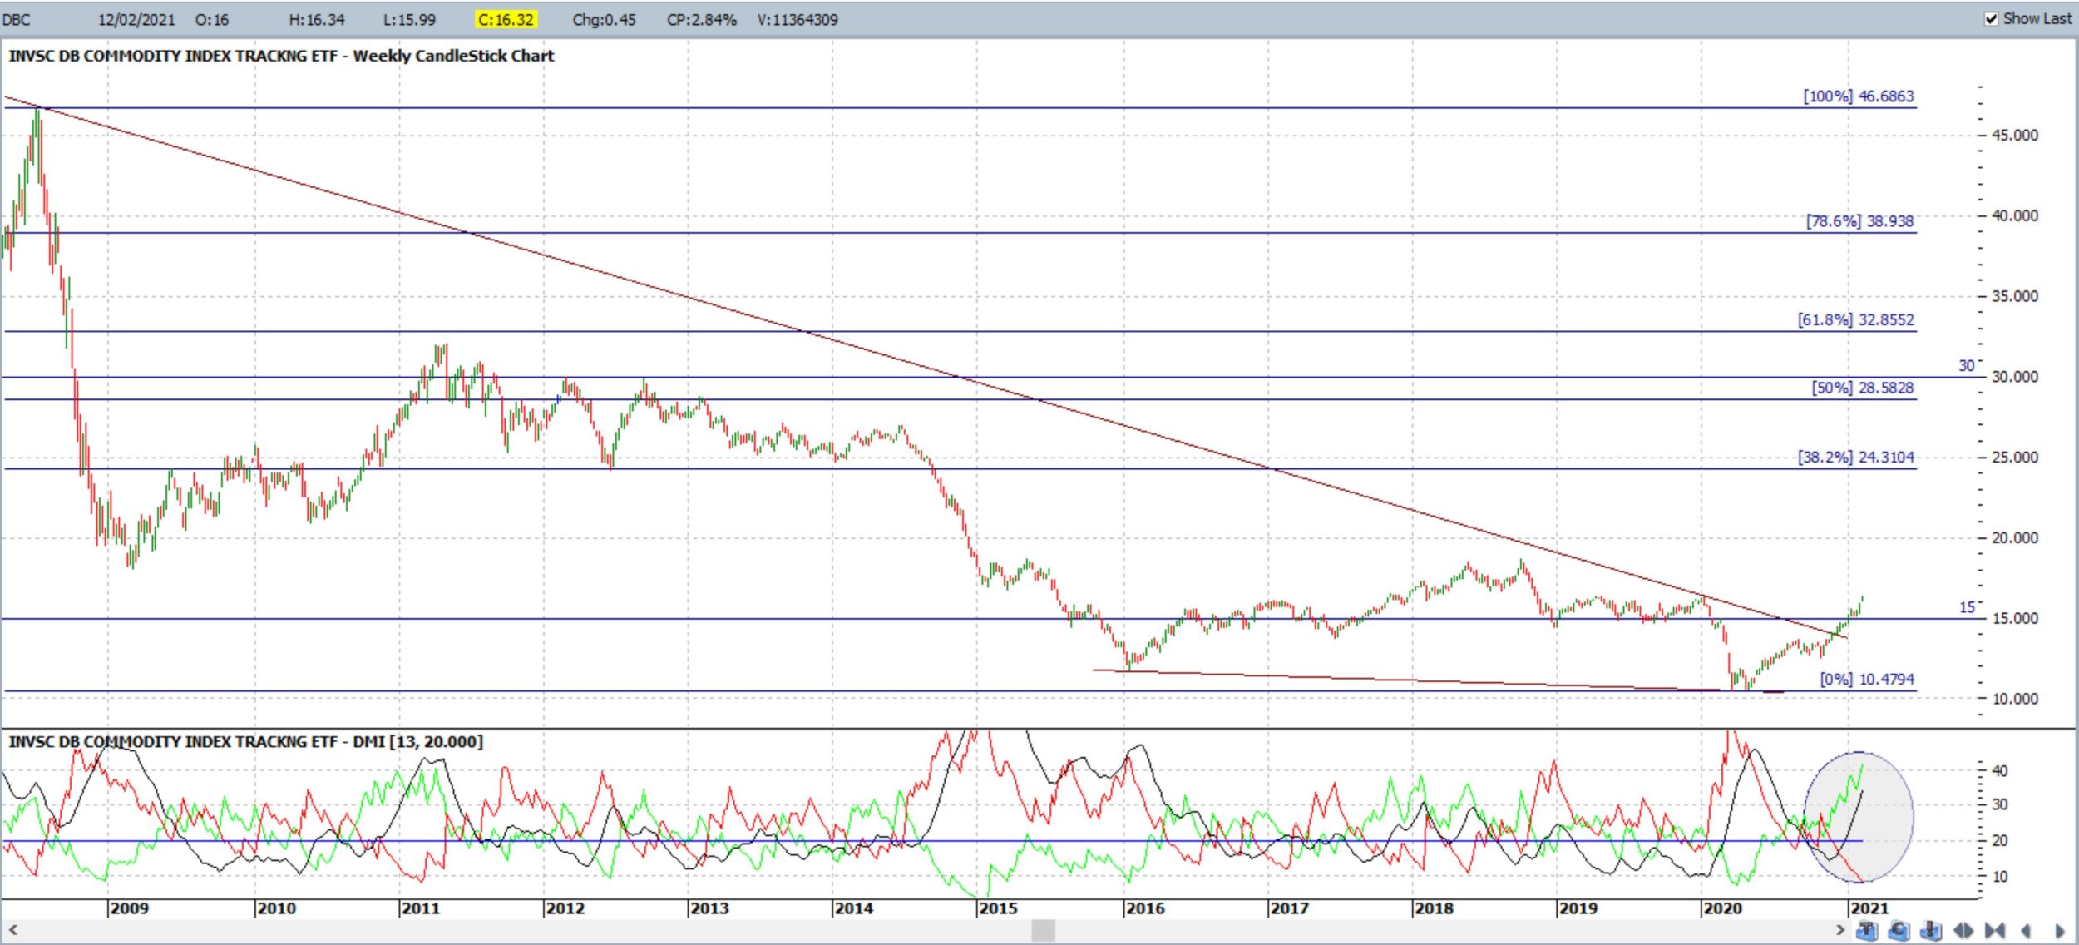The height and width of the screenshot is (945, 2079).
Task: Click the [61.8%] 32.8552 Fibonacci label
Action: [1856, 320]
